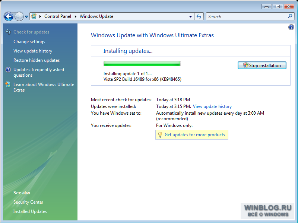This screenshot has width=298, height=223.
Task: Click the Forward navigation arrow
Action: click(x=19, y=16)
